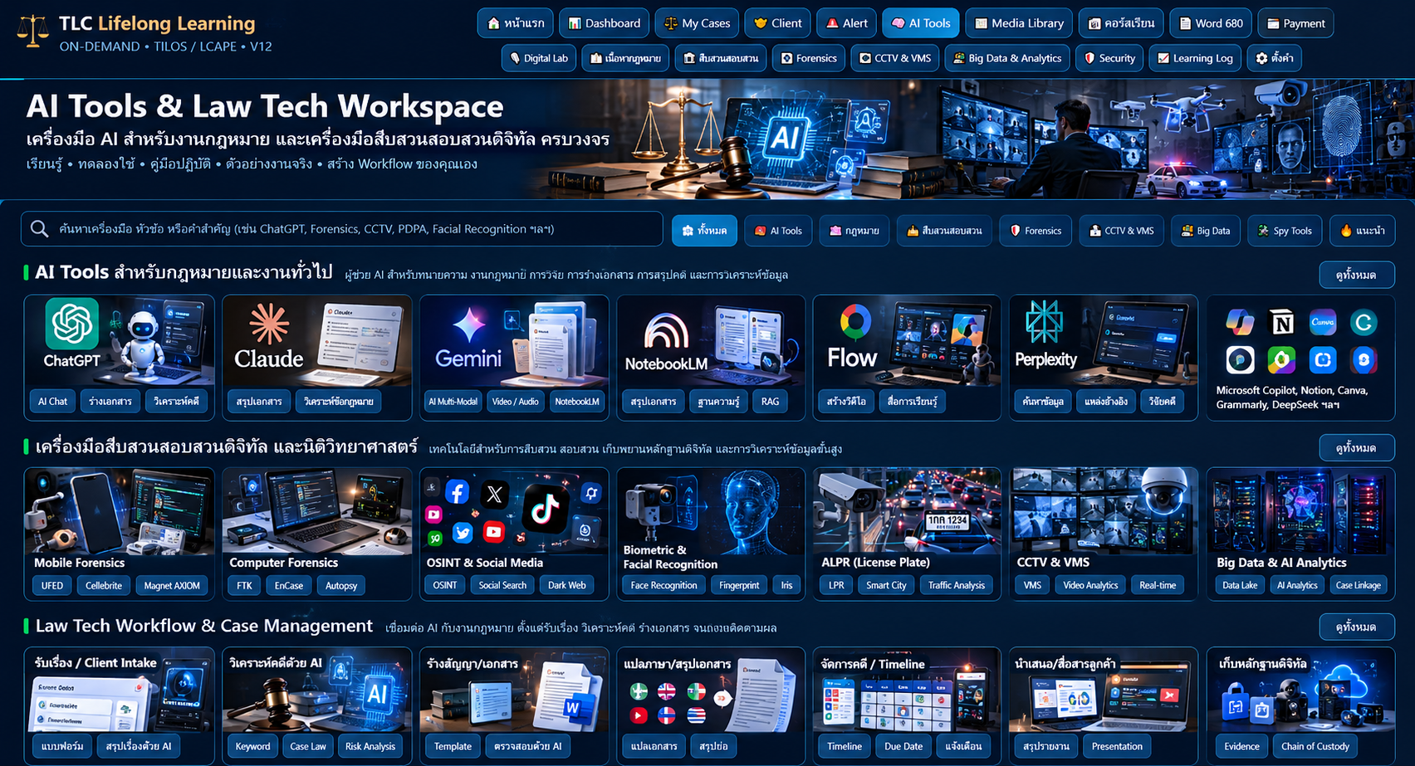Click the Risk Analysis tag

370,746
